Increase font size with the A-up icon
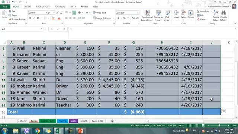The width and height of the screenshot is (238, 134). tap(57, 13)
